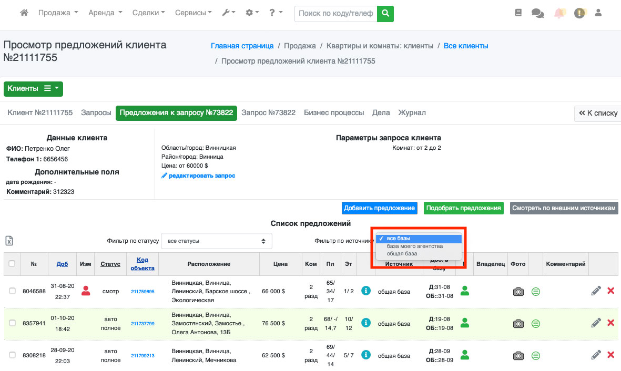Click the 'Добавить предложение' button
Screen dimensions: 621x371
[379, 208]
